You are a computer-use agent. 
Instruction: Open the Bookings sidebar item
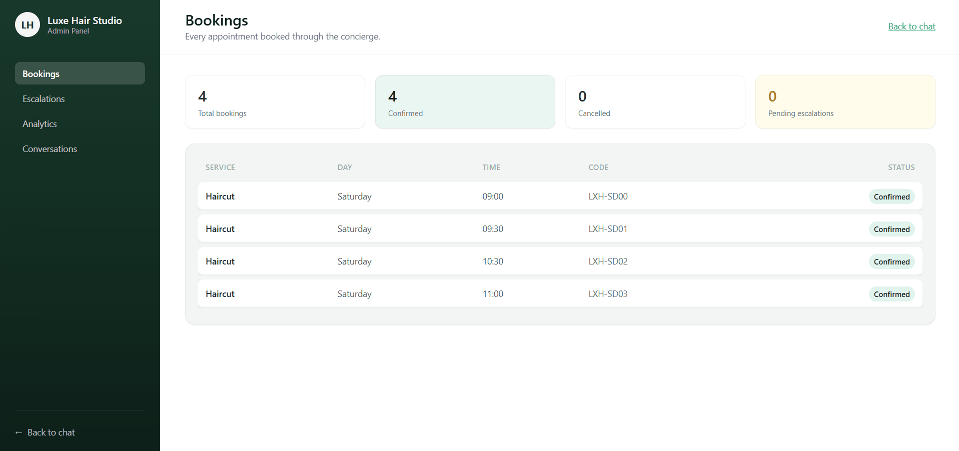click(x=80, y=73)
